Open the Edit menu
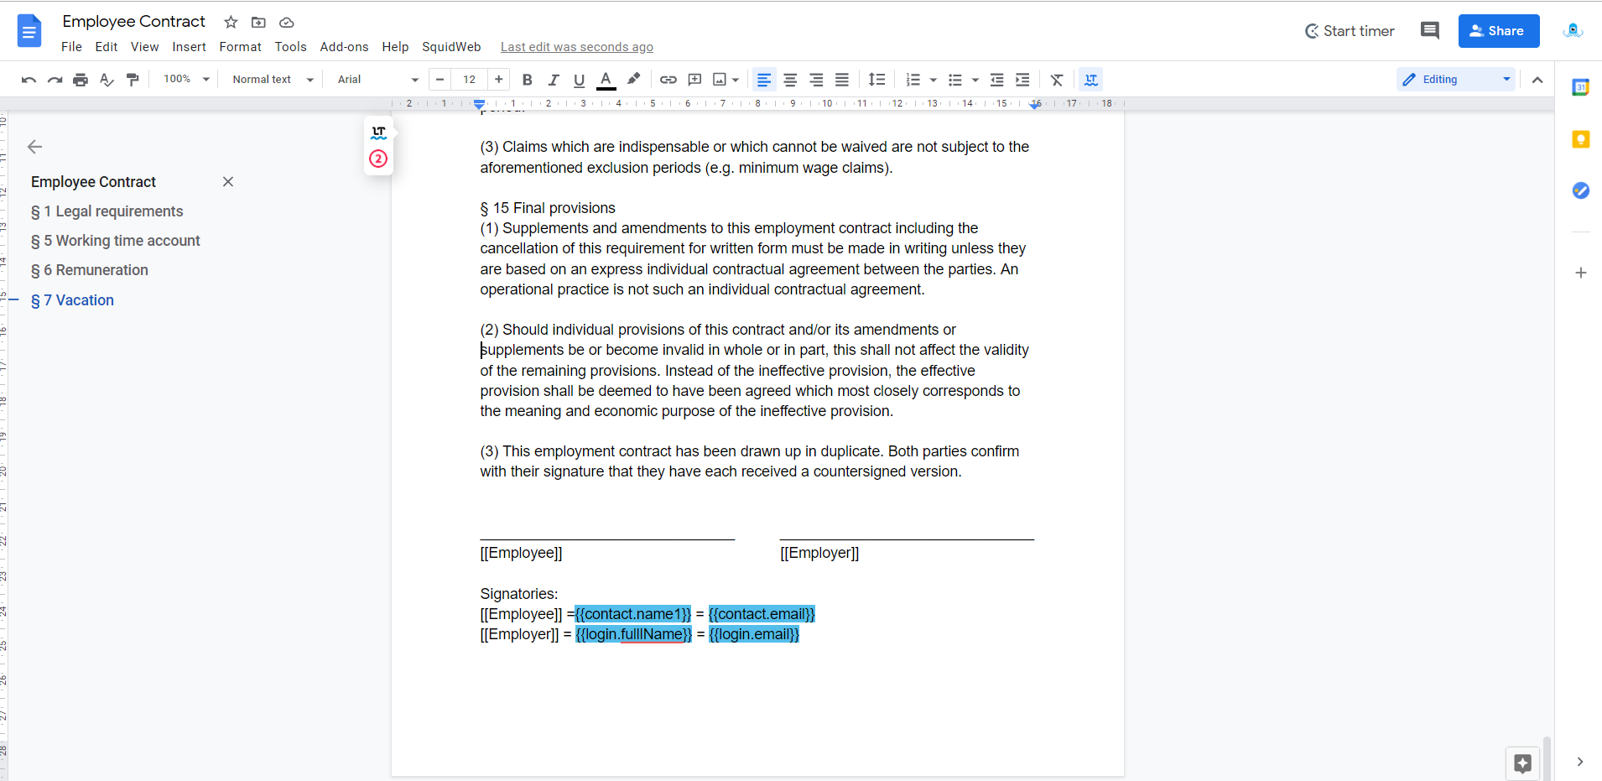 click(107, 47)
